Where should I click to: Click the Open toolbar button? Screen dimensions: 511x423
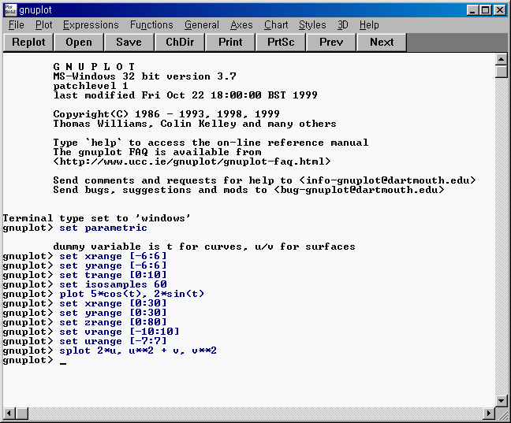click(x=79, y=43)
